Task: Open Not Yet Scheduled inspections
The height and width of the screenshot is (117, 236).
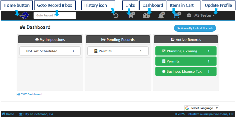Action: (50, 51)
